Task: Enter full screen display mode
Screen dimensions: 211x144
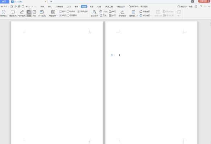Action: coord(4,13)
